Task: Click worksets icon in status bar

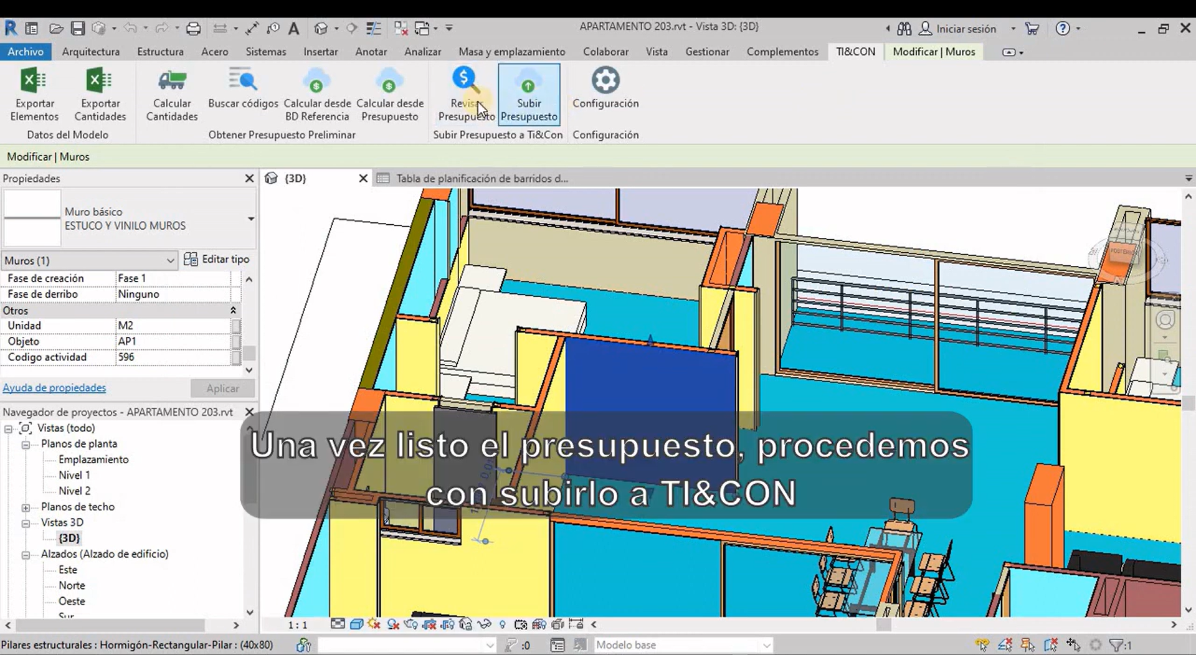Action: pos(303,645)
